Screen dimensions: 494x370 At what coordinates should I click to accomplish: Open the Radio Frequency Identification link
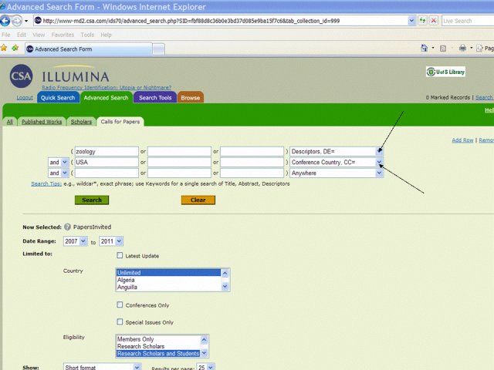click(107, 87)
